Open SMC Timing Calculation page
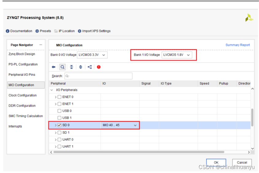The image size is (259, 173). pos(25,116)
